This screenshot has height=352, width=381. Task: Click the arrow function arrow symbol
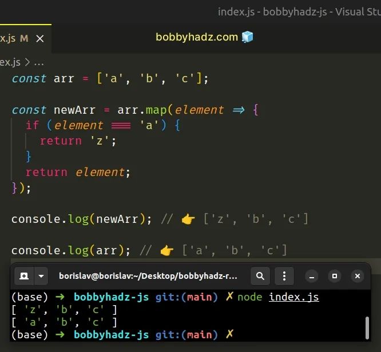click(x=239, y=110)
